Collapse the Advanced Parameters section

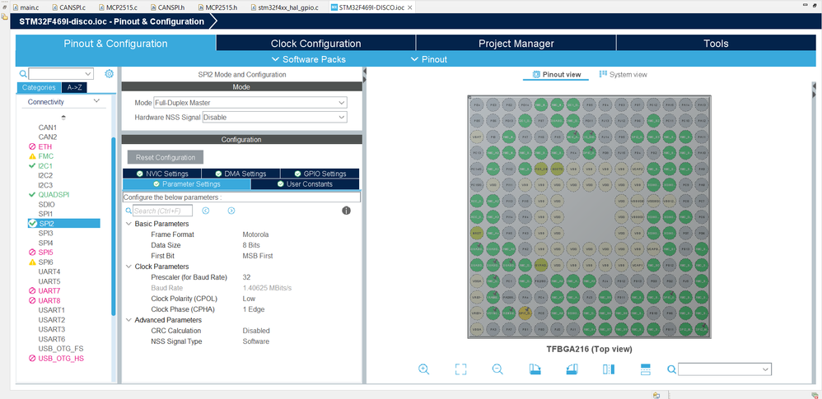tap(129, 320)
